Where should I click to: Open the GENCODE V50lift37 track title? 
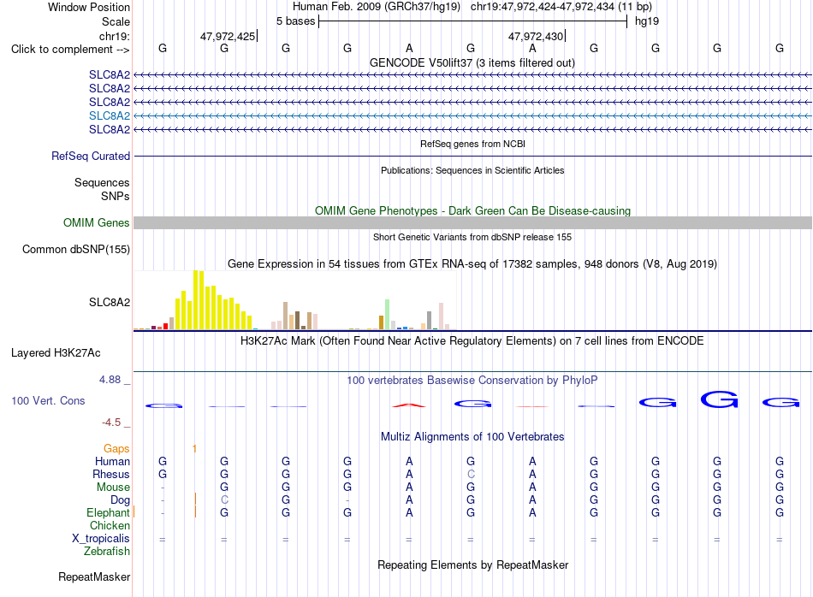point(472,62)
